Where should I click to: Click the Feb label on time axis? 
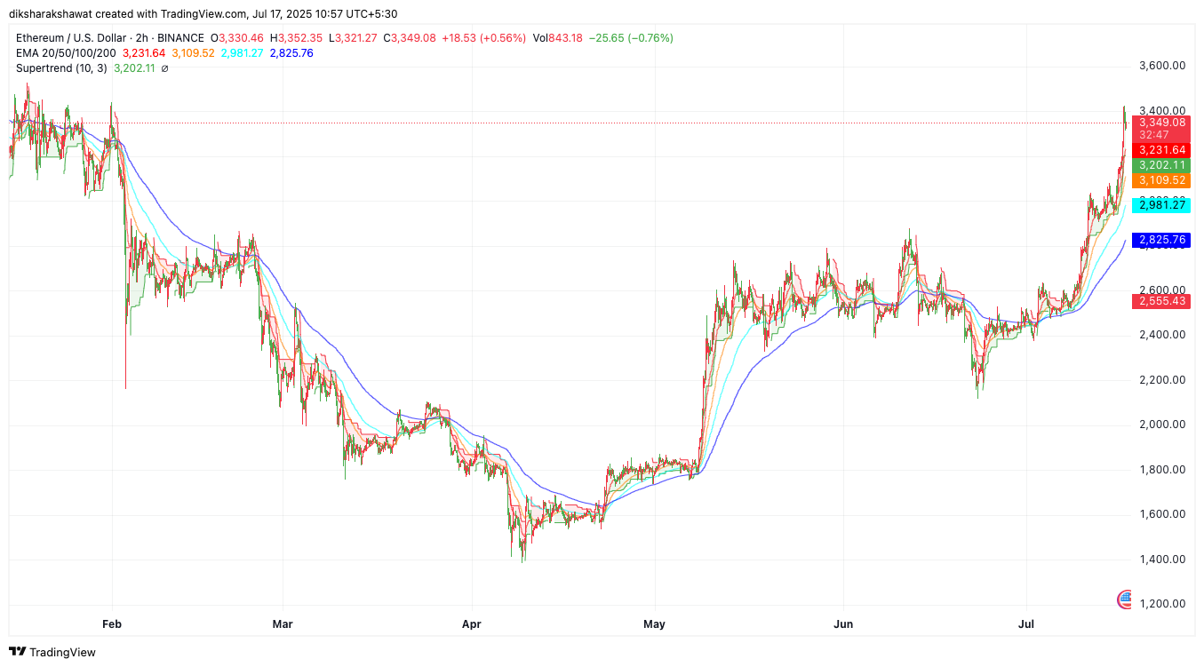coord(112,624)
